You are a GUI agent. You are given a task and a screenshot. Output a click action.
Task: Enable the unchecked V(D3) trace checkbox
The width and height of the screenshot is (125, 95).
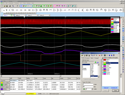click(x=103, y=66)
